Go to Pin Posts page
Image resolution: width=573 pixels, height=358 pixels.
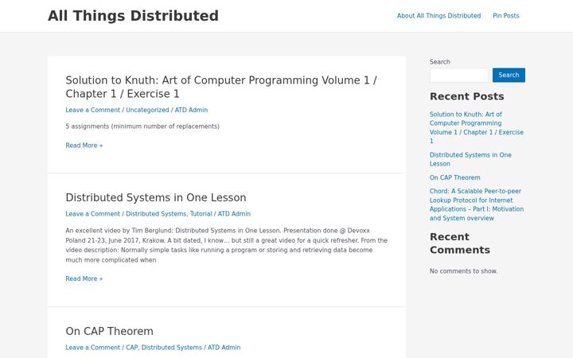506,16
